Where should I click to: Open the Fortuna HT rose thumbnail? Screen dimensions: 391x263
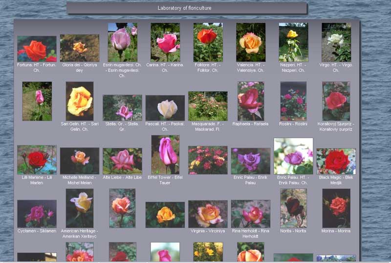pyautogui.click(x=37, y=48)
